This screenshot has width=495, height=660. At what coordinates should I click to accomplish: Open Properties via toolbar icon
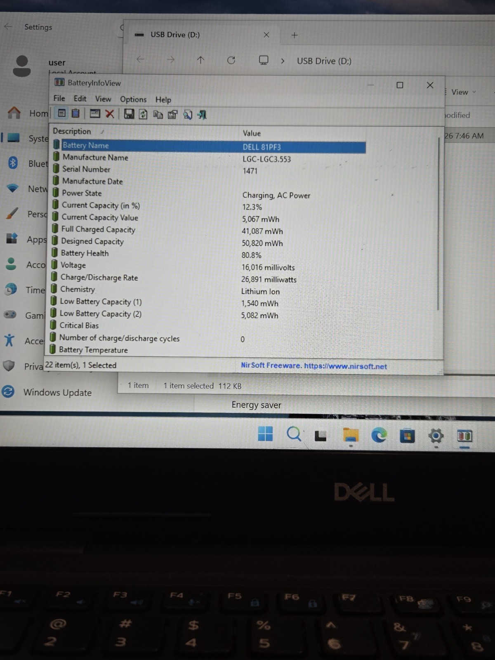172,115
